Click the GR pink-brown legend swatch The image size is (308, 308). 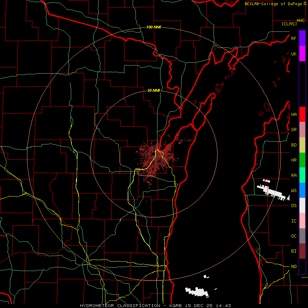[302, 129]
